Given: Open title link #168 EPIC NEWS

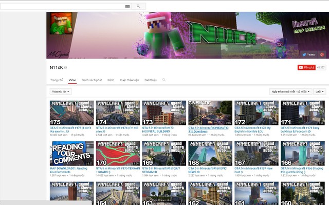Looking at the screenshot, I should click(207, 170).
